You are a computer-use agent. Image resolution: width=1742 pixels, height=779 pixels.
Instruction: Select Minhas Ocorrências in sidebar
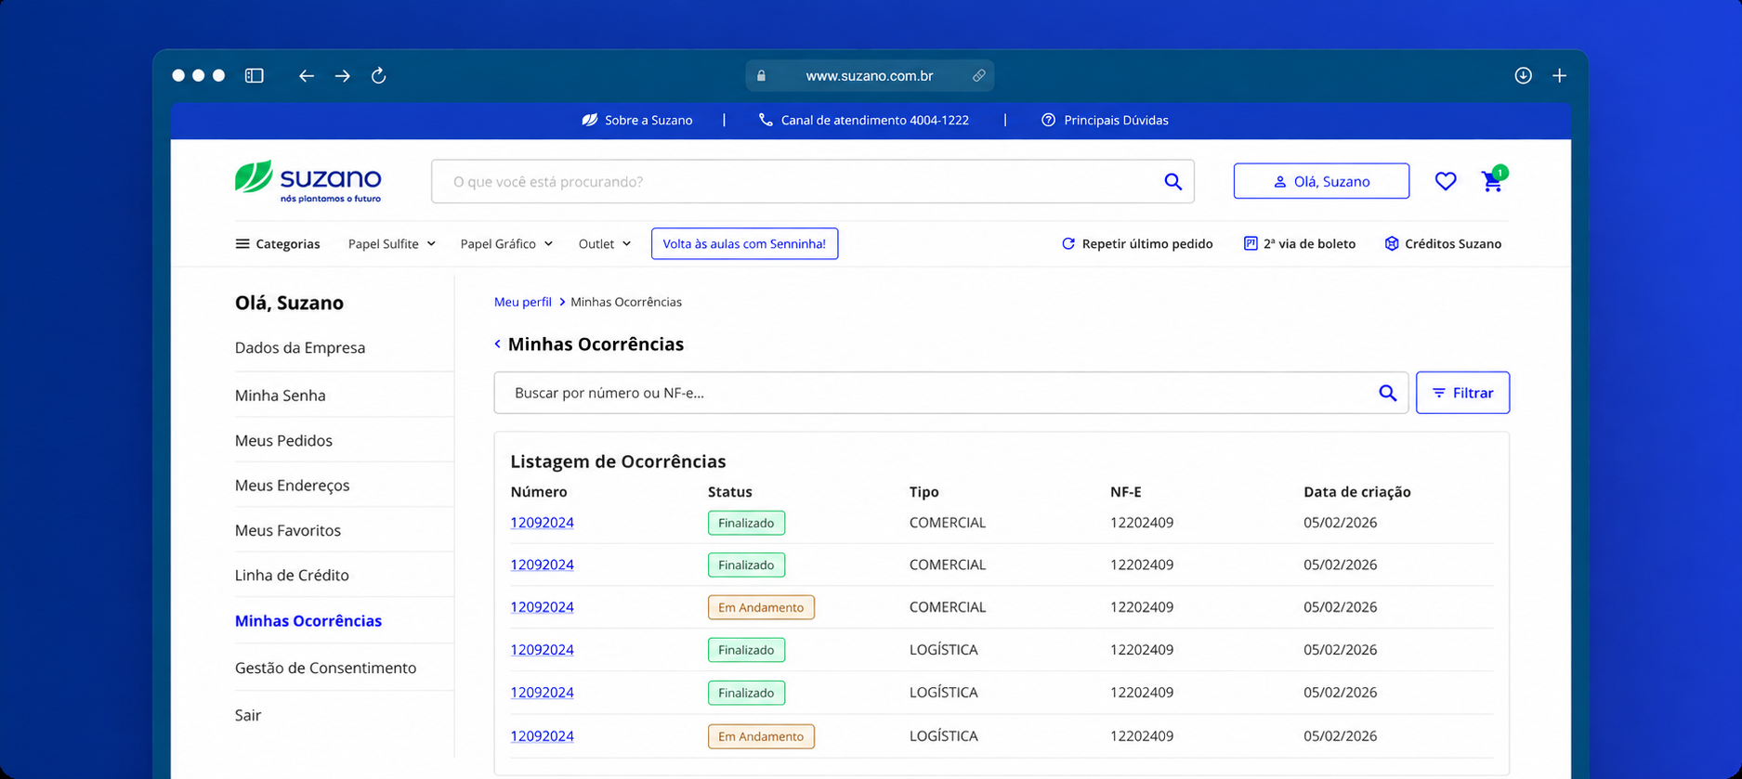(x=308, y=620)
